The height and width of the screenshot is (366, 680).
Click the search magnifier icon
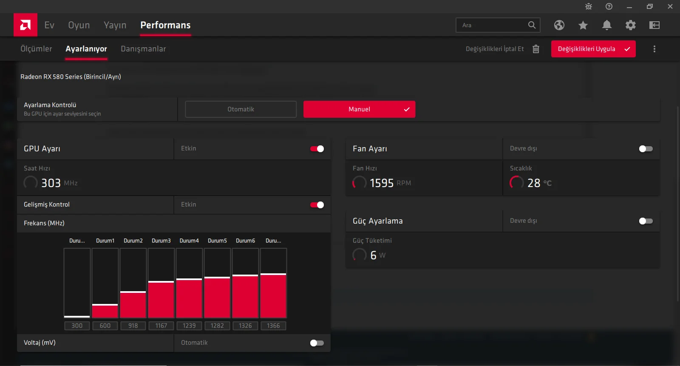tap(532, 25)
